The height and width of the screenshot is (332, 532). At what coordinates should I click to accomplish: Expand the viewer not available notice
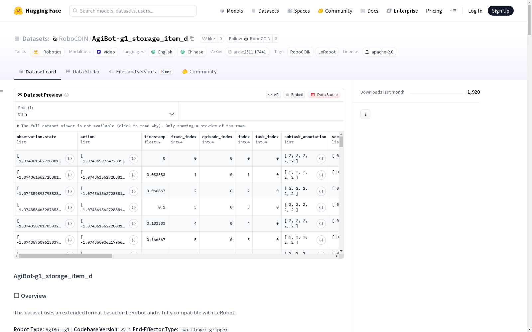coord(132,126)
